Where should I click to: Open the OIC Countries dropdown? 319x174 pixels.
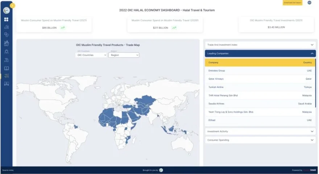pos(91,55)
